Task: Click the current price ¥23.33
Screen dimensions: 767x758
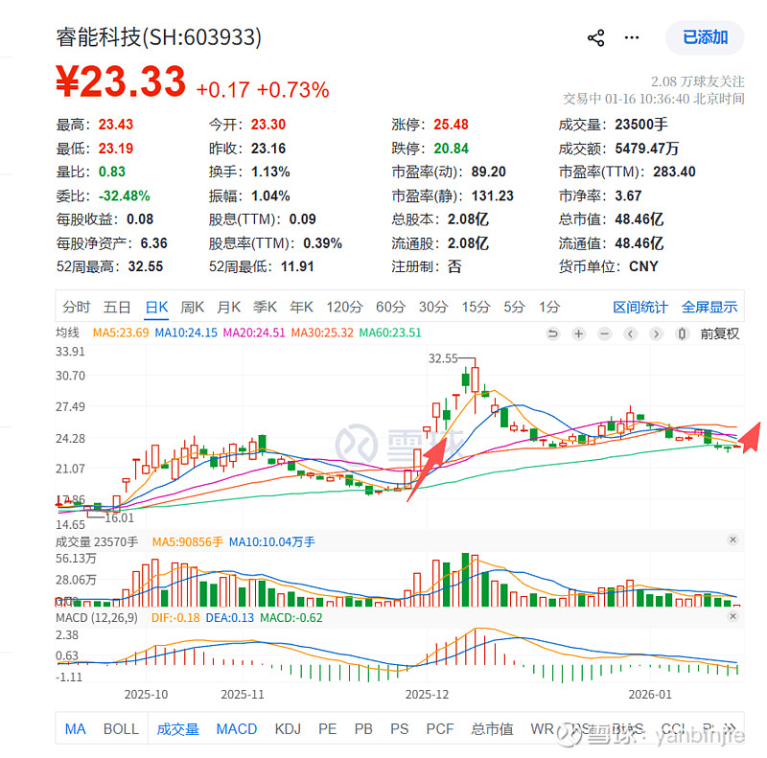Action: [x=121, y=81]
